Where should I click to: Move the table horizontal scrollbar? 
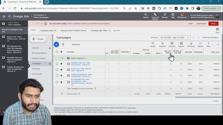point(198,97)
